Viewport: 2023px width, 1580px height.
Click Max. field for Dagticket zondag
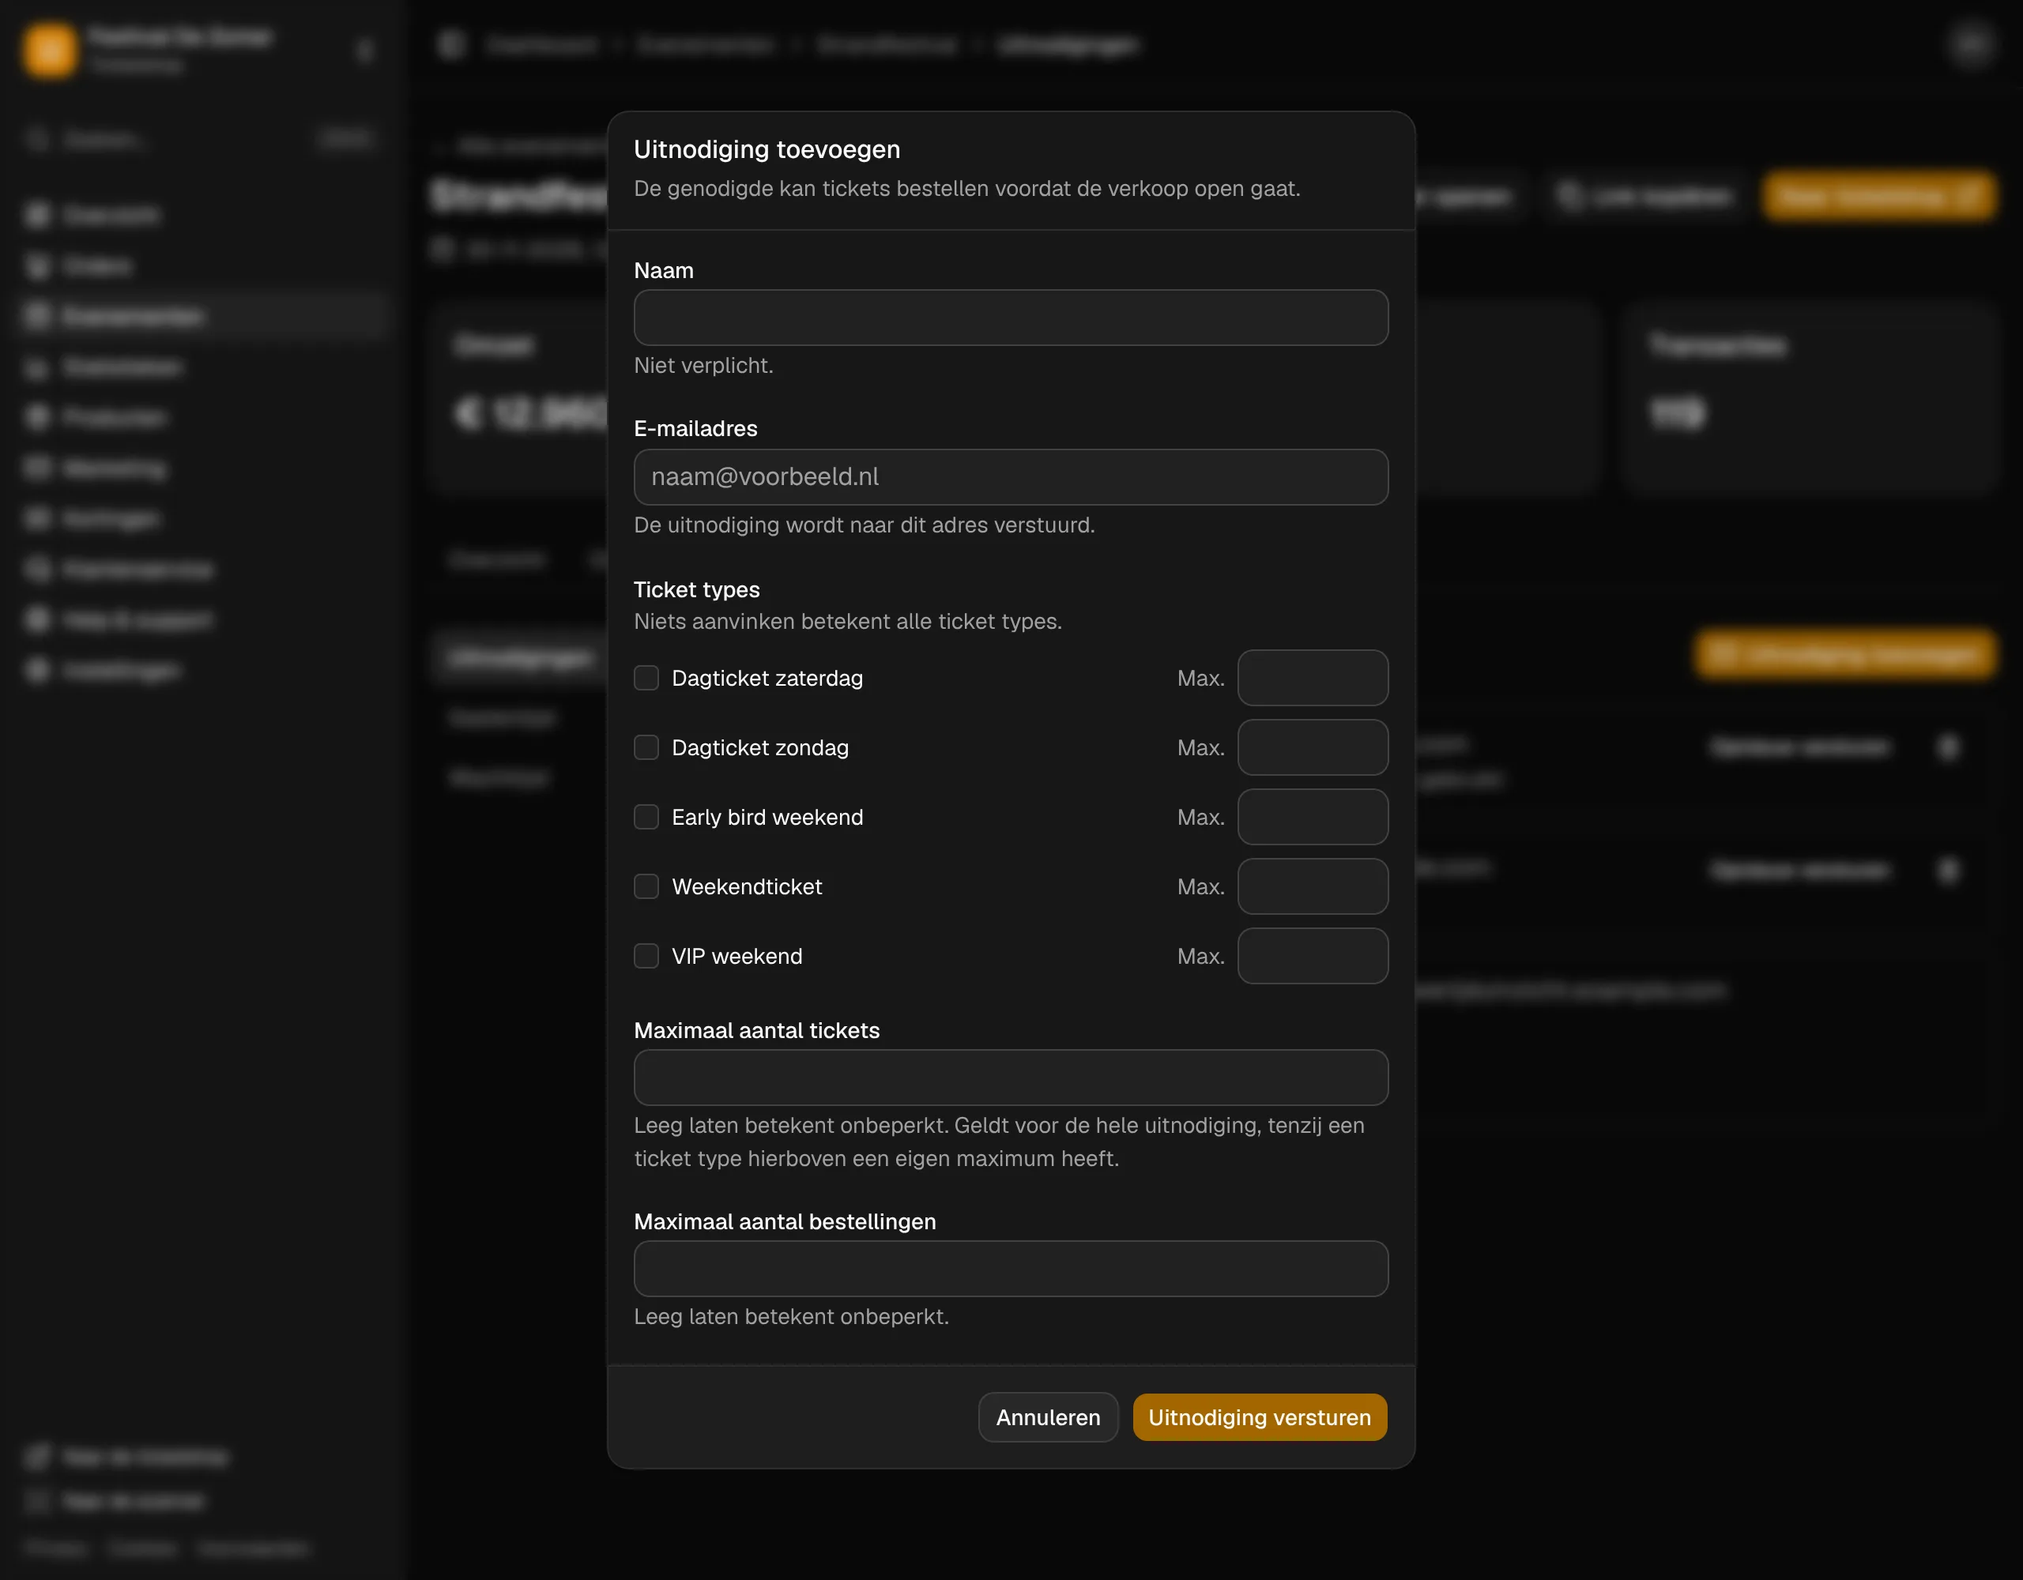point(1313,747)
